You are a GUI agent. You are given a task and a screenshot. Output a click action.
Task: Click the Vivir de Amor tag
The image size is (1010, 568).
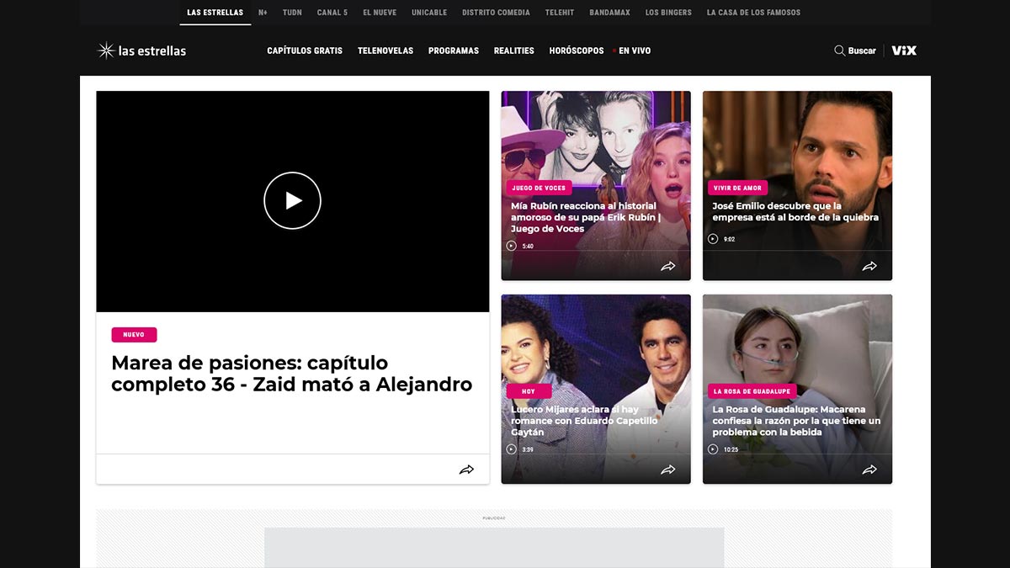[x=736, y=188]
